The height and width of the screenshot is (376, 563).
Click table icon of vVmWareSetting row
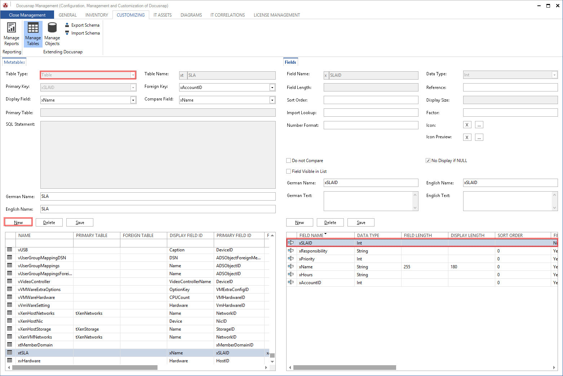pyautogui.click(x=10, y=305)
